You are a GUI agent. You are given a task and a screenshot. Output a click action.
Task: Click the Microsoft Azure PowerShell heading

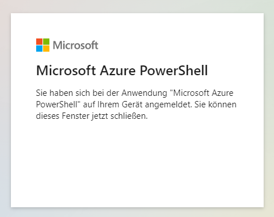tap(122, 71)
